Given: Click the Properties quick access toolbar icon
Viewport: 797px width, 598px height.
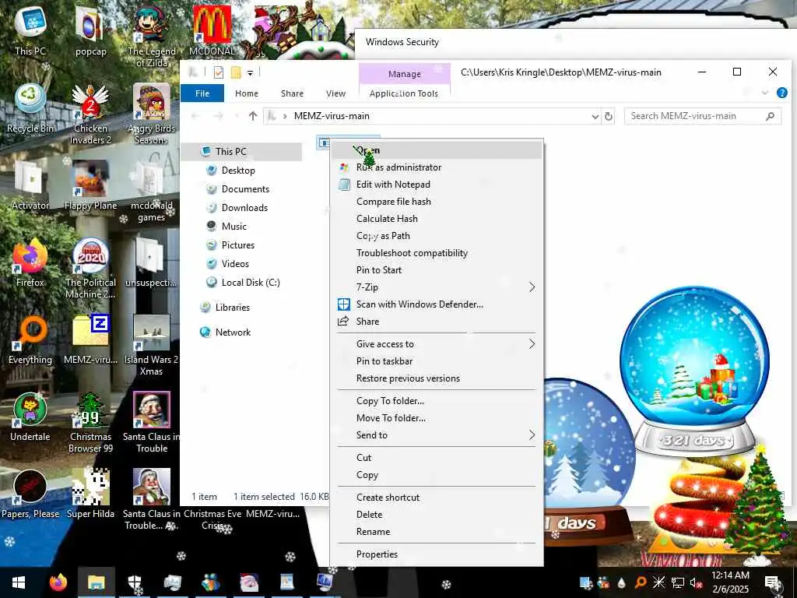Looking at the screenshot, I should (219, 72).
